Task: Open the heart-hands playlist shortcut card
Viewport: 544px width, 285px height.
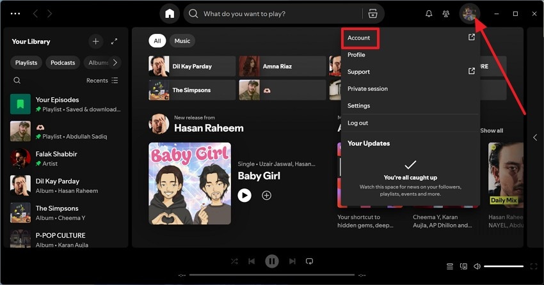Action: tap(282, 90)
